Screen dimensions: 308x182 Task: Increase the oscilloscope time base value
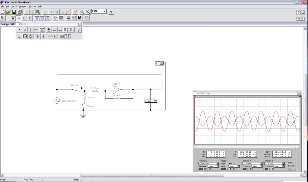tap(218, 163)
